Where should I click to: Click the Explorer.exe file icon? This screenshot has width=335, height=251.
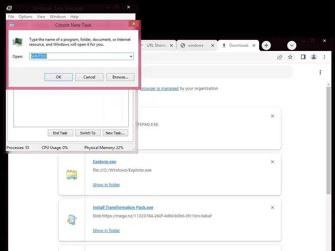[x=72, y=175]
